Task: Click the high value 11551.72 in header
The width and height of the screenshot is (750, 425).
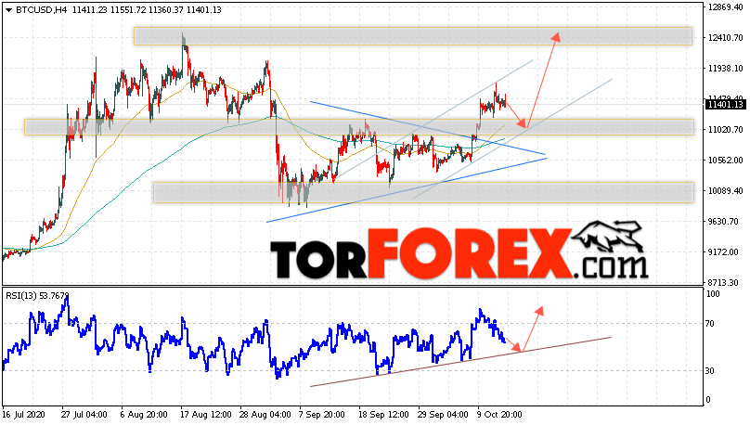Action: point(128,9)
